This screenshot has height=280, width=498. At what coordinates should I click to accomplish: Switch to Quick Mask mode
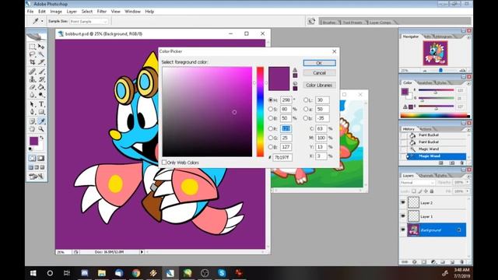tap(41, 158)
